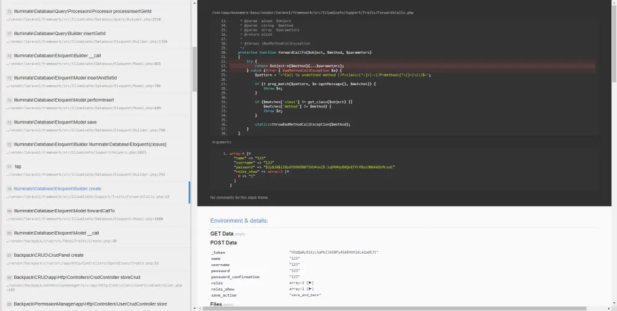
Task: Click the _token value string
Action: click(x=334, y=252)
